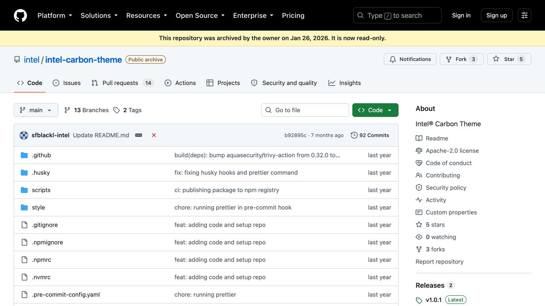Click the .github folder icon

24,155
